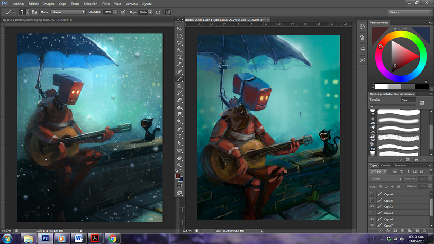Select the Eraser tool
The image size is (434, 244).
coord(179,100)
